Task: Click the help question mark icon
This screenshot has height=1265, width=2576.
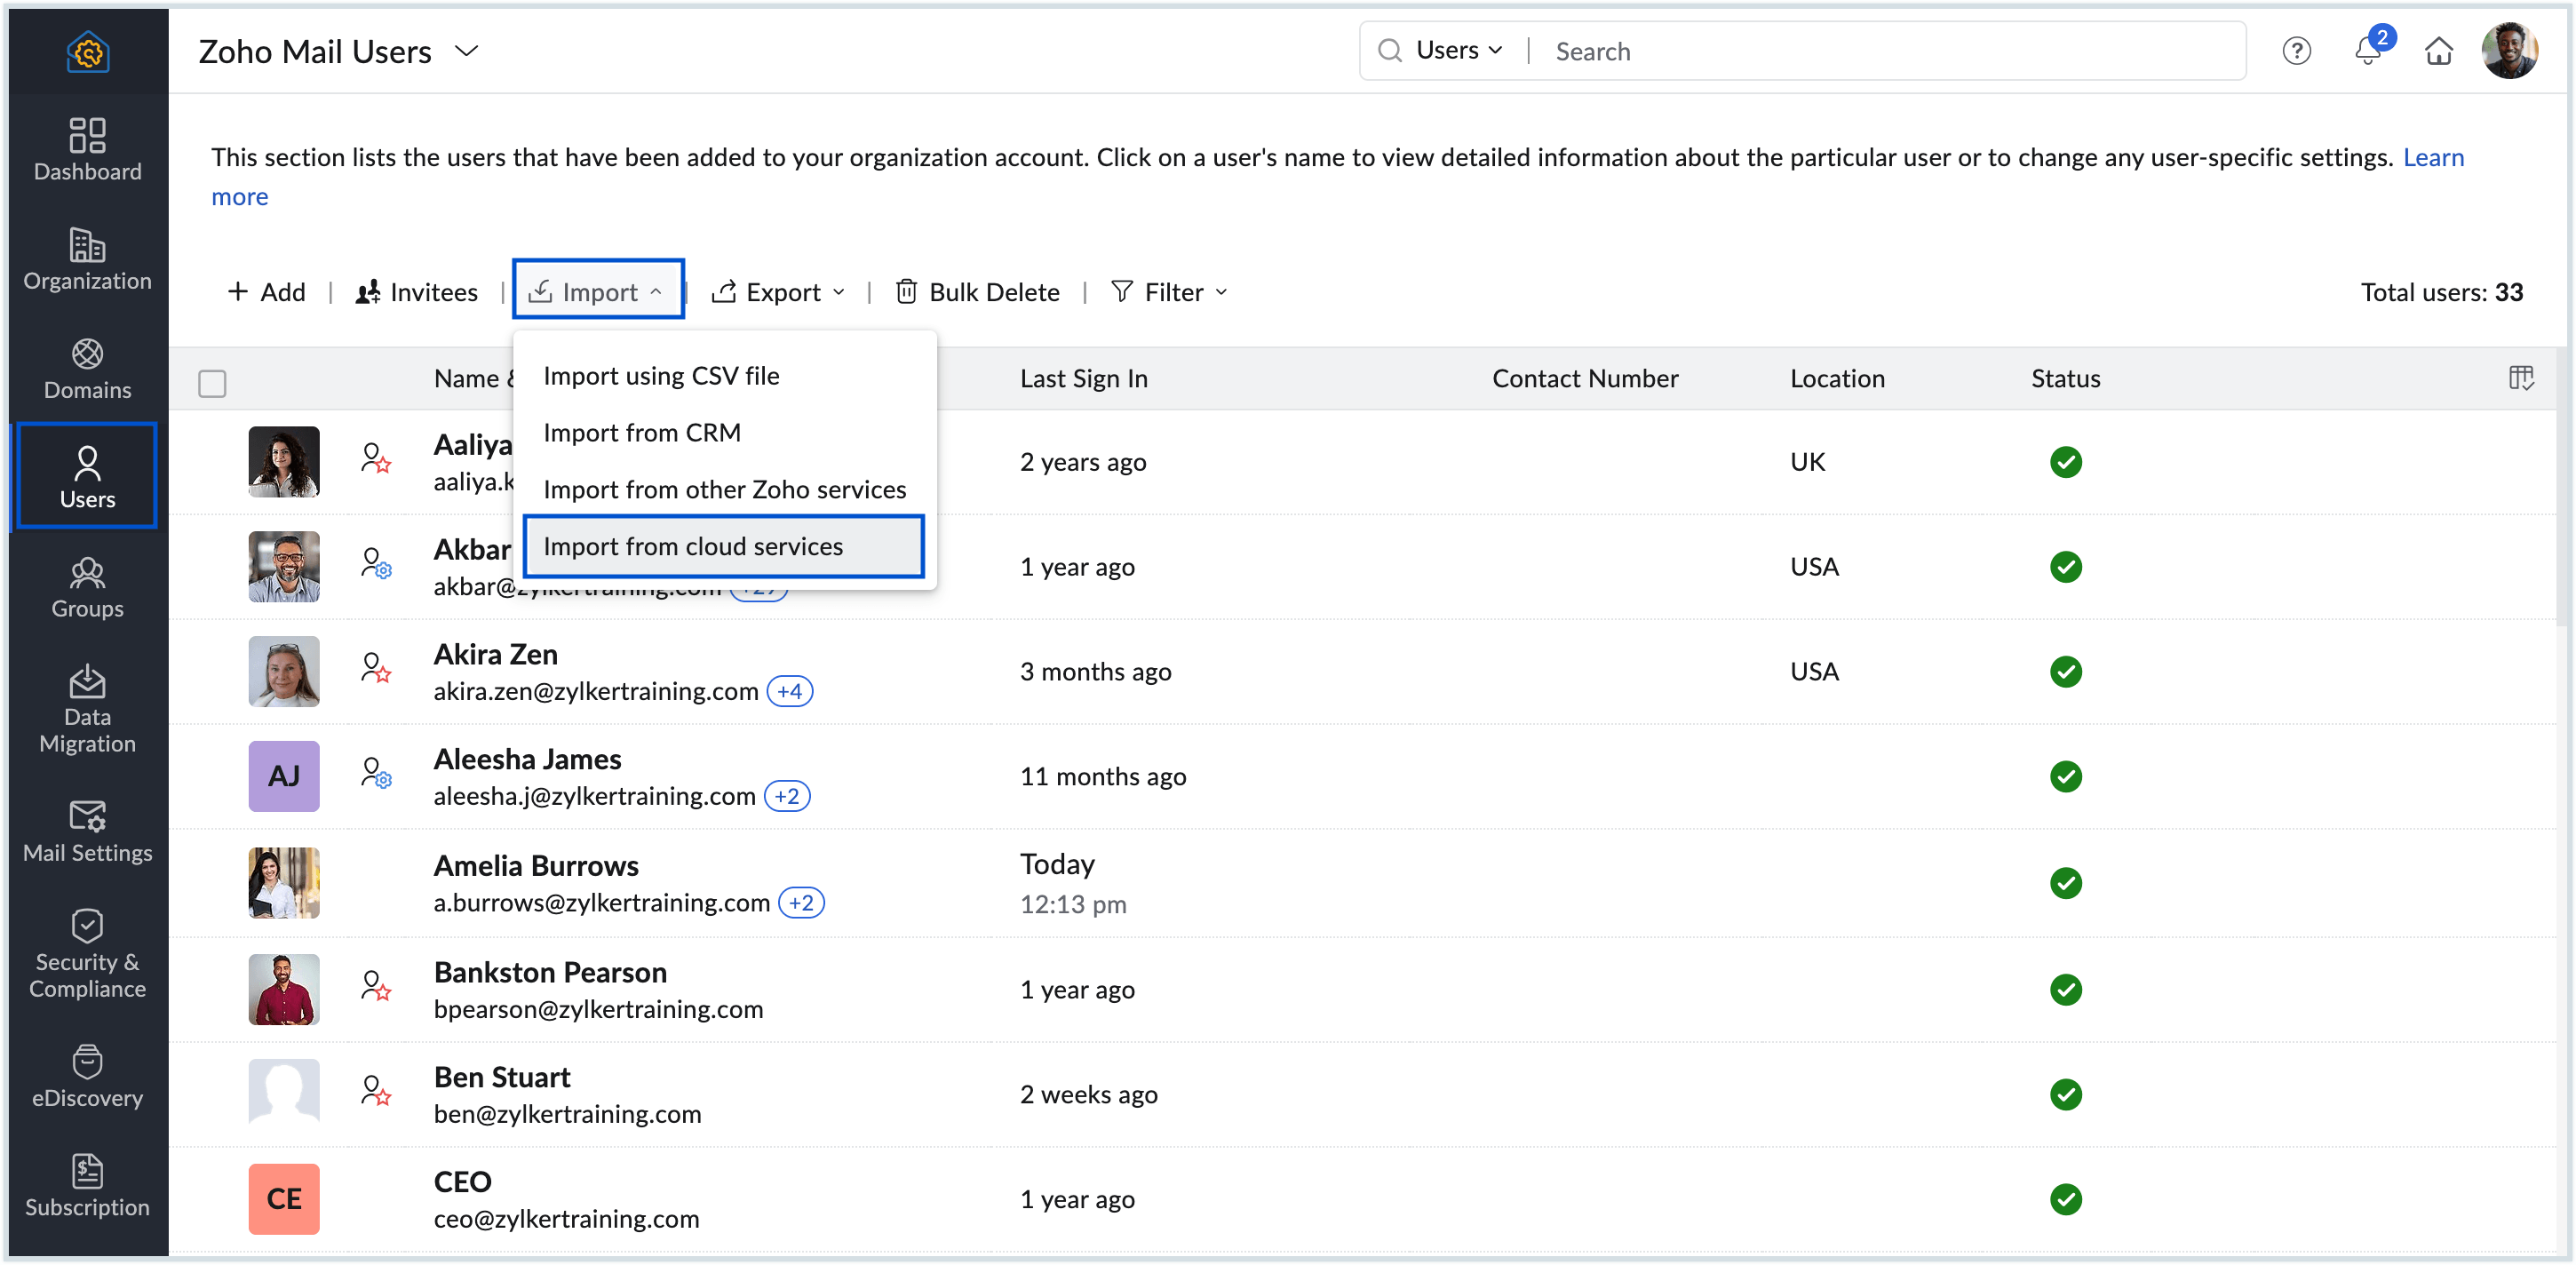Action: [2297, 51]
